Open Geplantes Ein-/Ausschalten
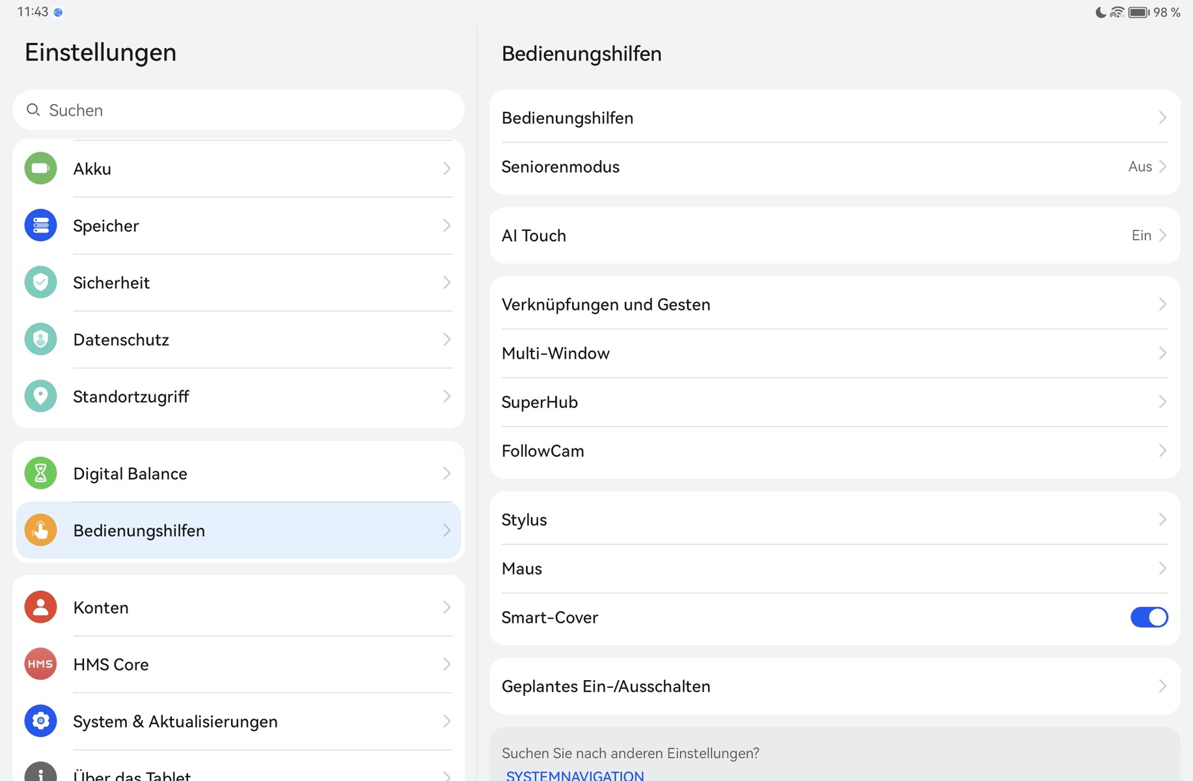Viewport: 1193px width, 781px height. tap(834, 686)
